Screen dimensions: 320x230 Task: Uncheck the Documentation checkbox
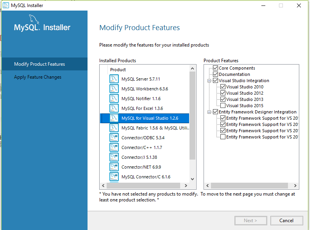(x=216, y=74)
